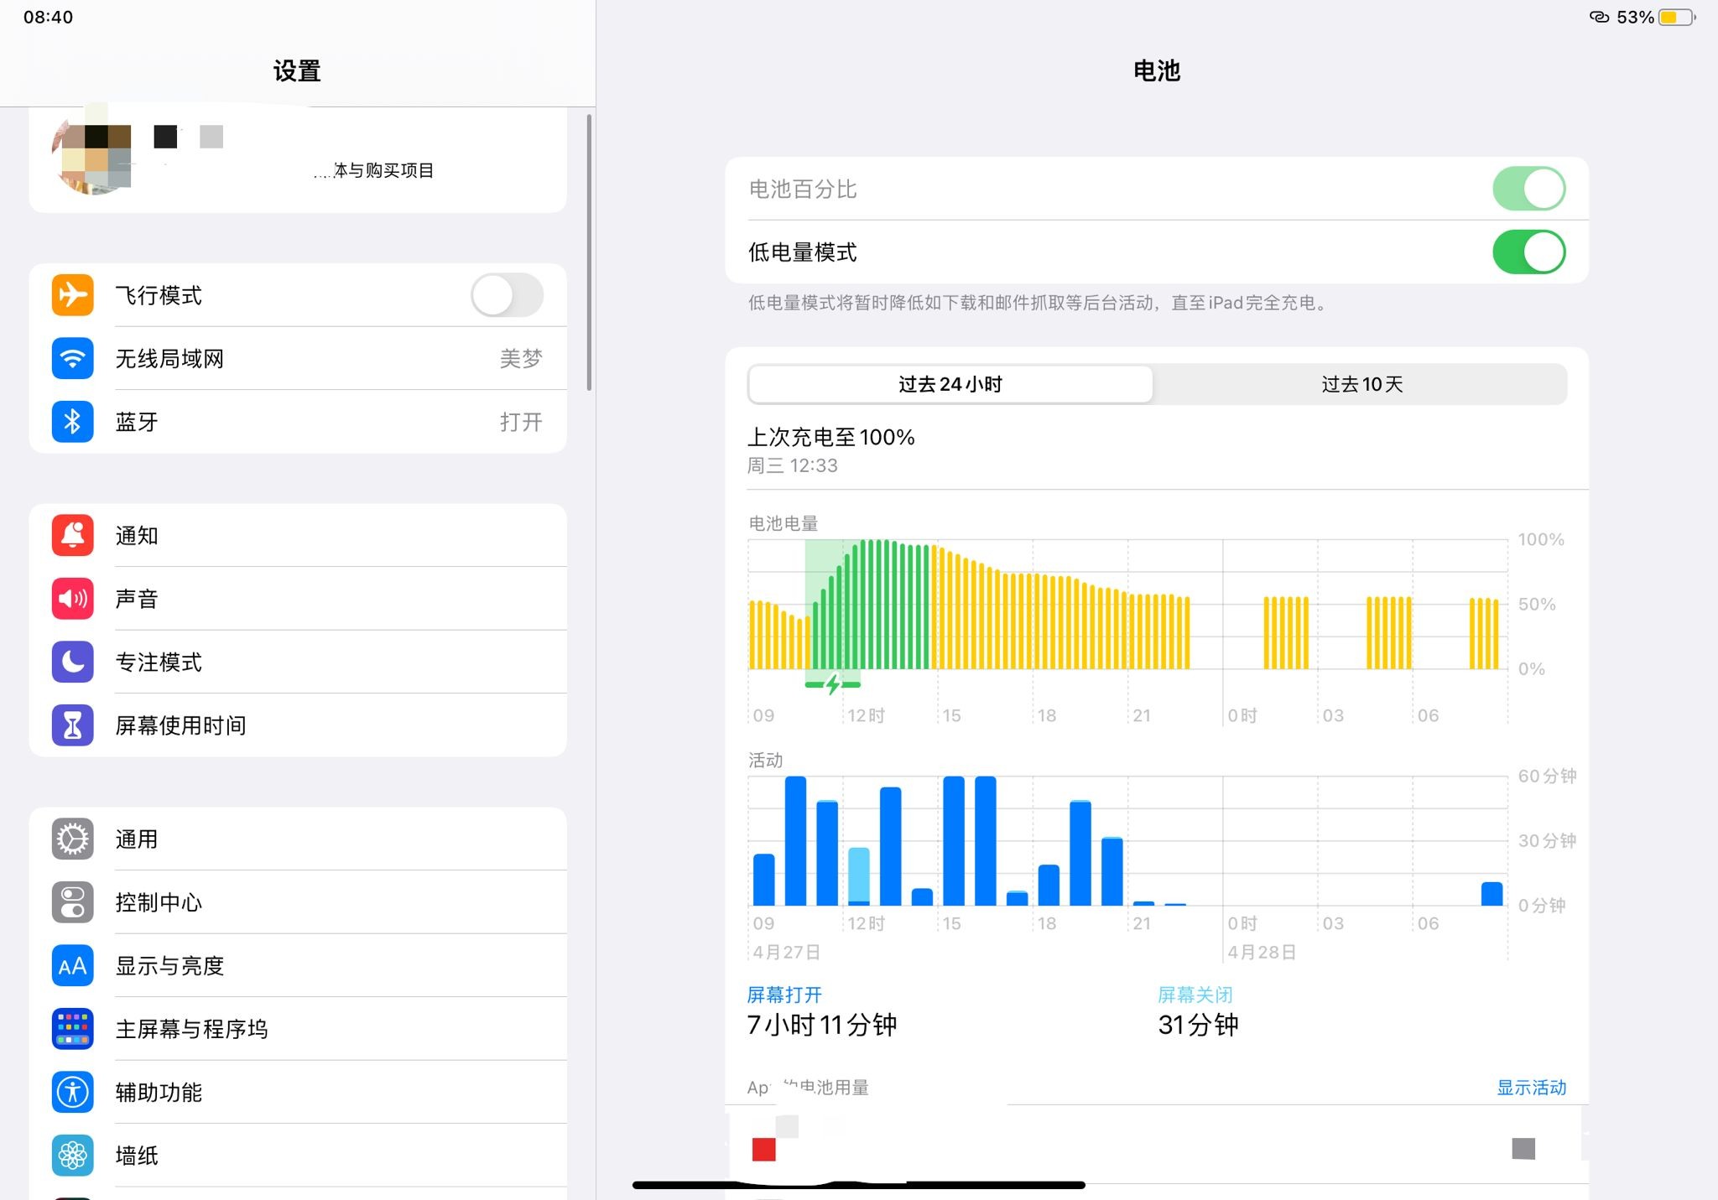Toggle Battery Percentage (电池百分比) switch
Screen dimensions: 1718x1200
[1528, 189]
